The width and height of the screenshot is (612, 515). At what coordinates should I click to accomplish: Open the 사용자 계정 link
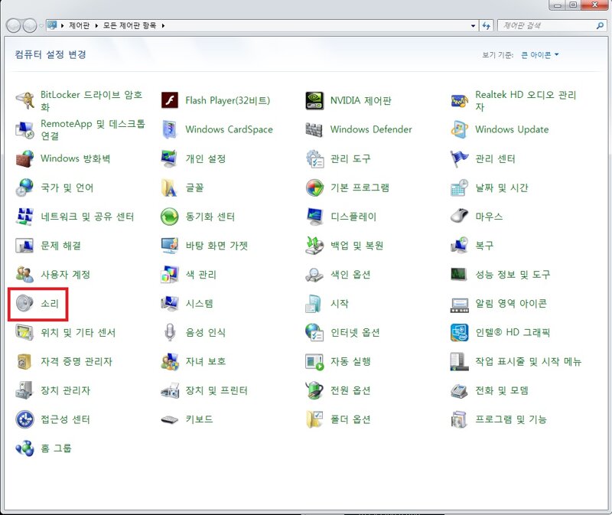click(66, 275)
